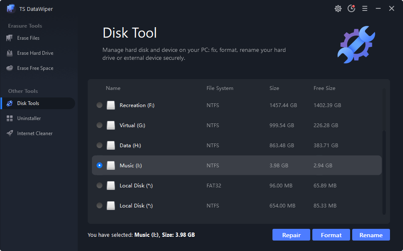Screen dimensions: 403x251
Task: Open the Uninstaller sidebar item
Action: point(29,118)
